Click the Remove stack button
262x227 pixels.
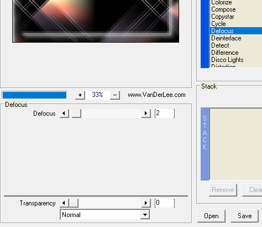click(x=223, y=190)
